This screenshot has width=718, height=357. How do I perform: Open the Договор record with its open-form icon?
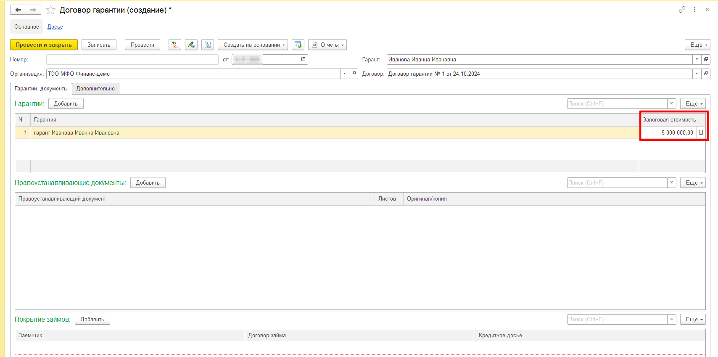coord(706,74)
